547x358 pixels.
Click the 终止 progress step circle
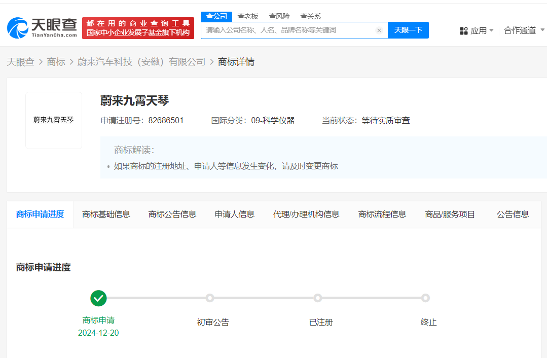(x=425, y=298)
